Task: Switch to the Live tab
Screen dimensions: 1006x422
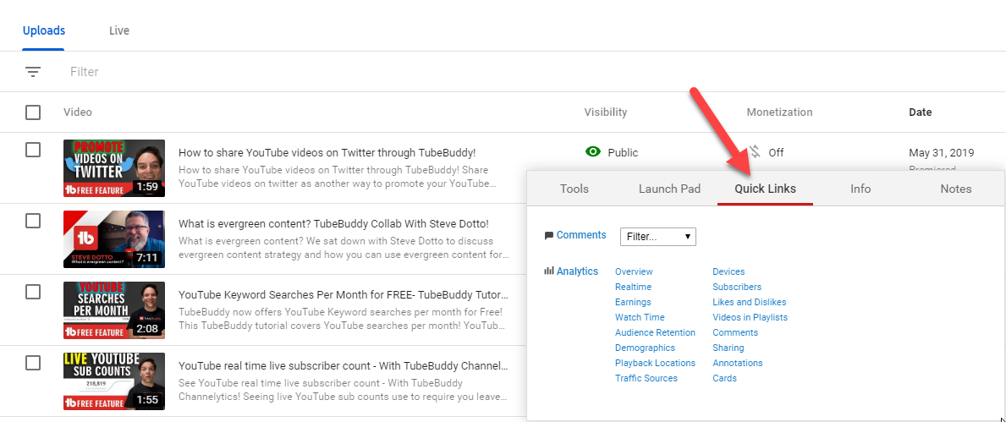Action: pos(119,30)
